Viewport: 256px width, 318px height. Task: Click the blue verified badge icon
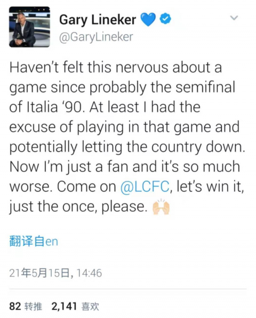click(x=165, y=19)
